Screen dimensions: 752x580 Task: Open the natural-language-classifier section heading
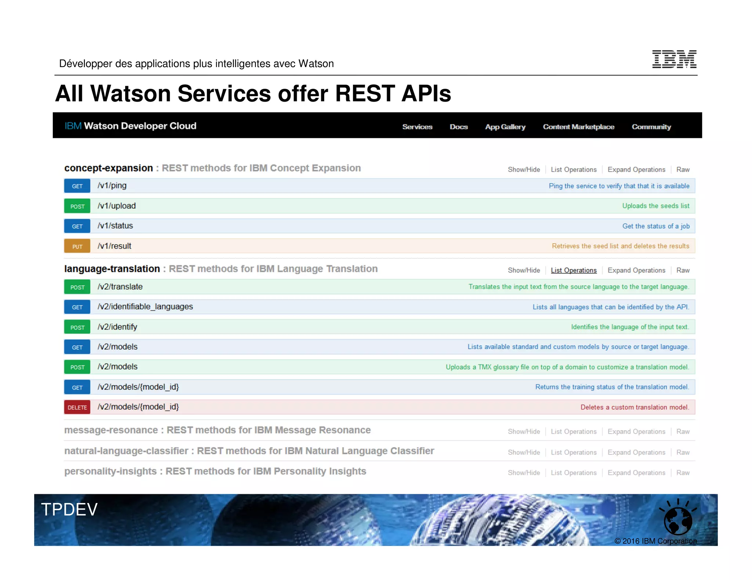pyautogui.click(x=249, y=451)
